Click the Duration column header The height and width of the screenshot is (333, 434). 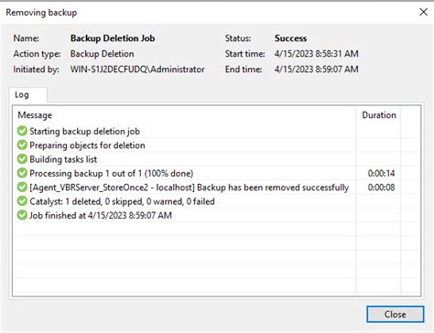(379, 115)
